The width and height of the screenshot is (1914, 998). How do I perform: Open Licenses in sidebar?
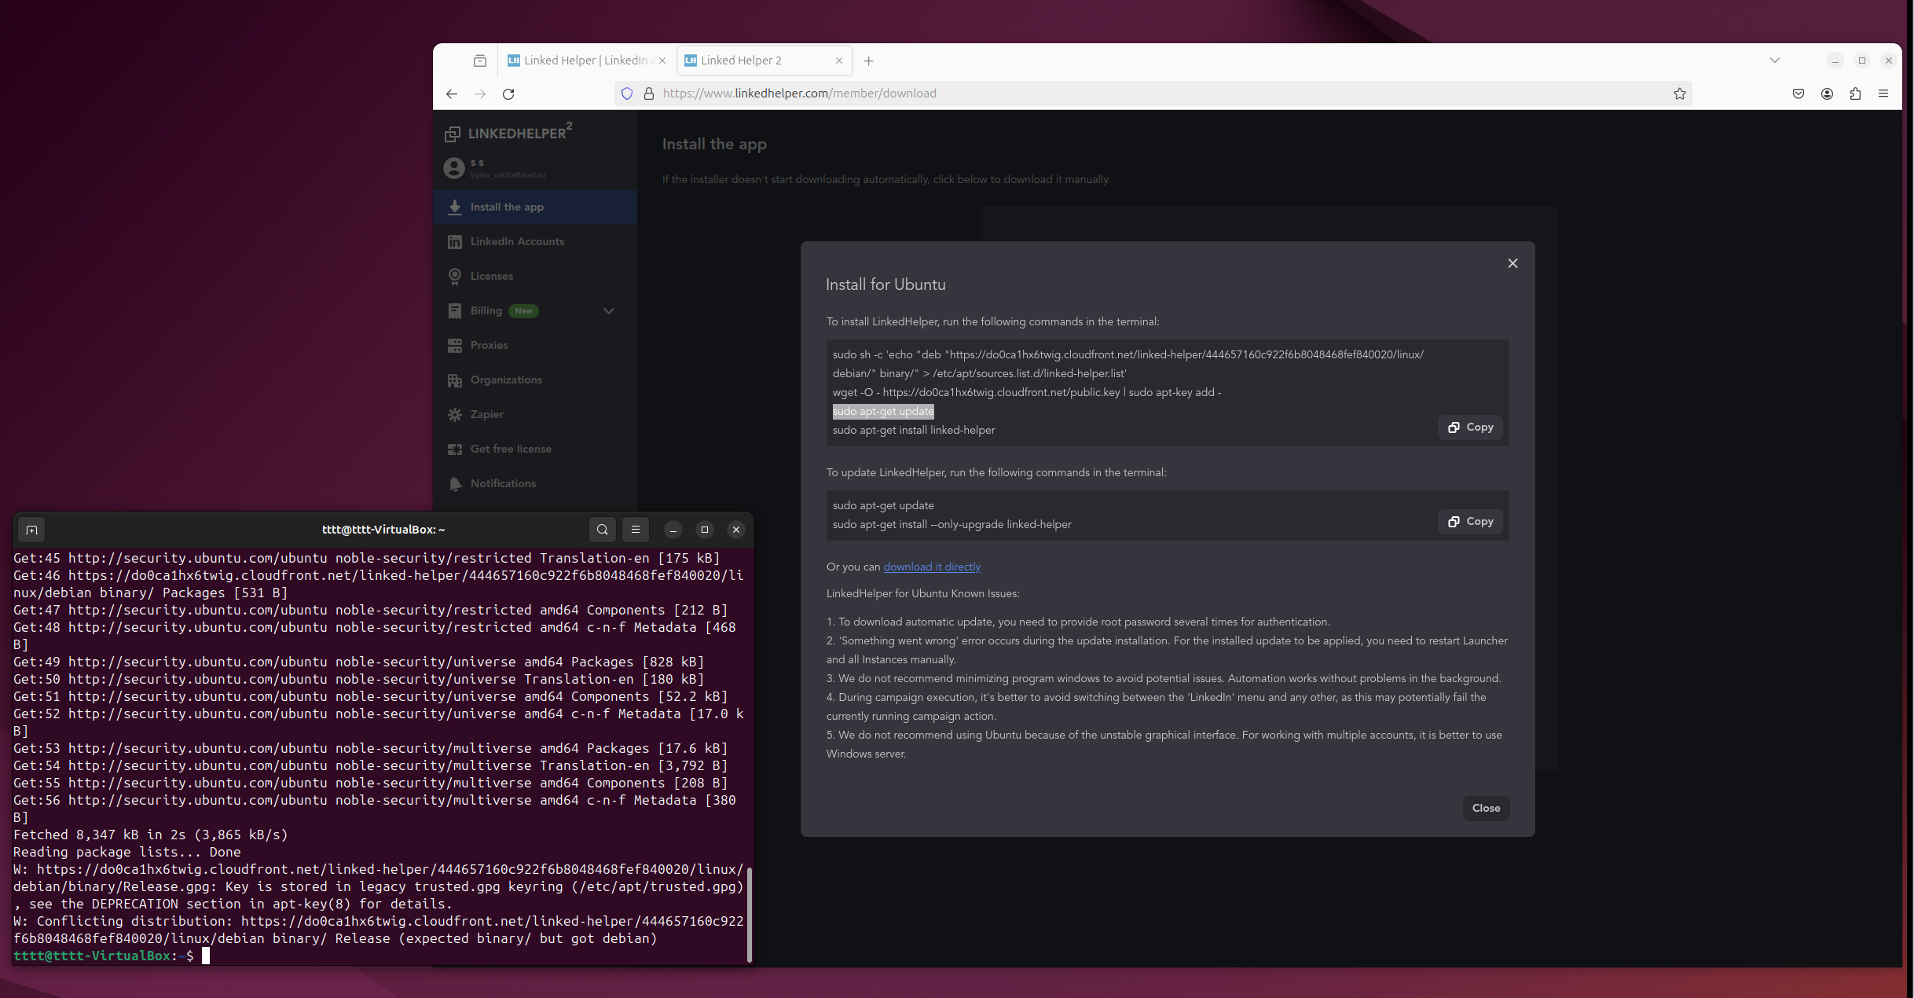point(535,276)
